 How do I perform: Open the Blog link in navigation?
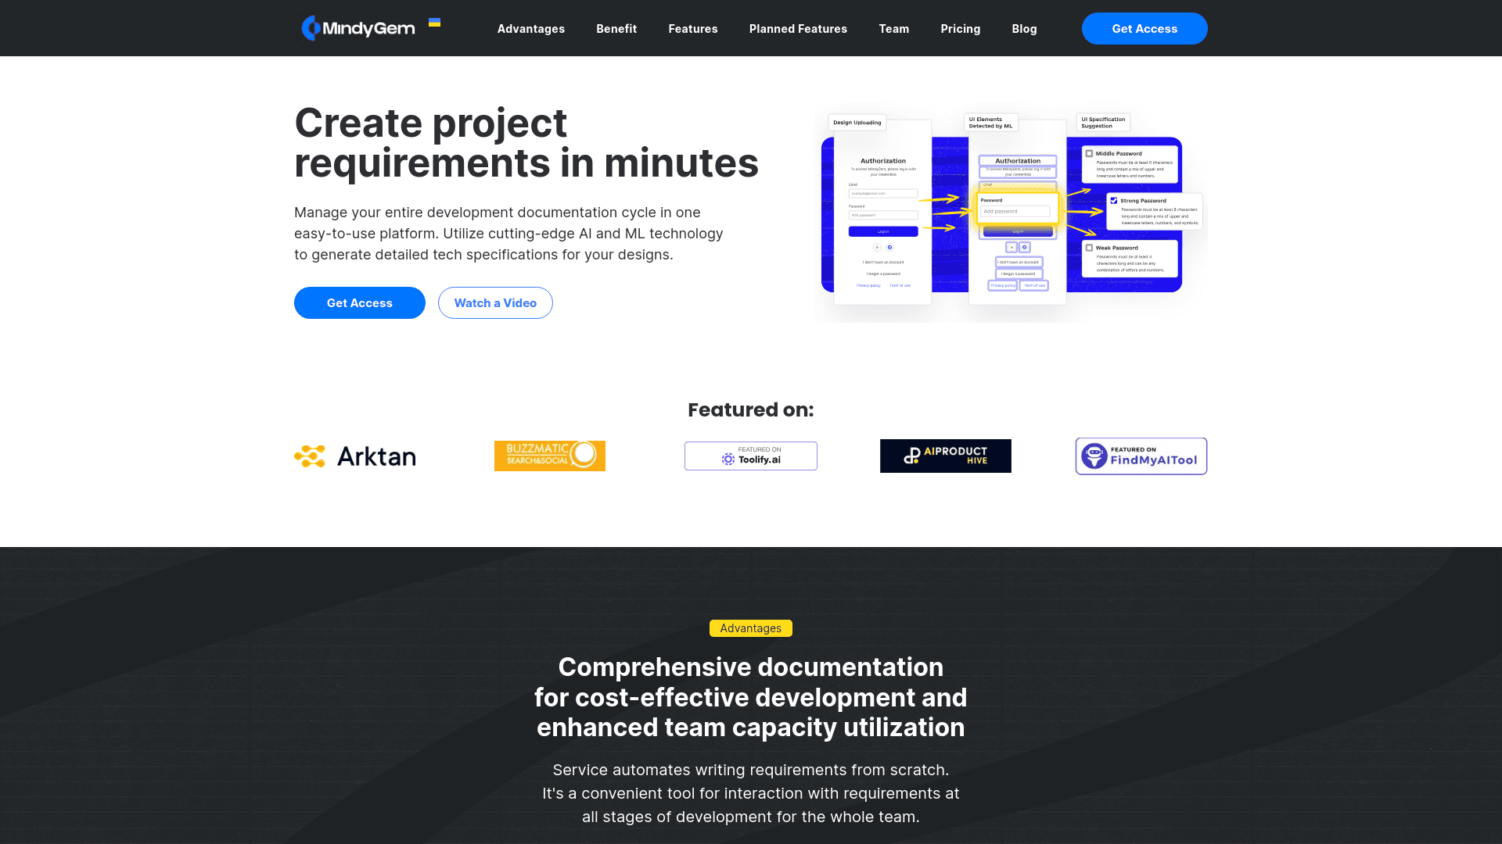click(1024, 29)
